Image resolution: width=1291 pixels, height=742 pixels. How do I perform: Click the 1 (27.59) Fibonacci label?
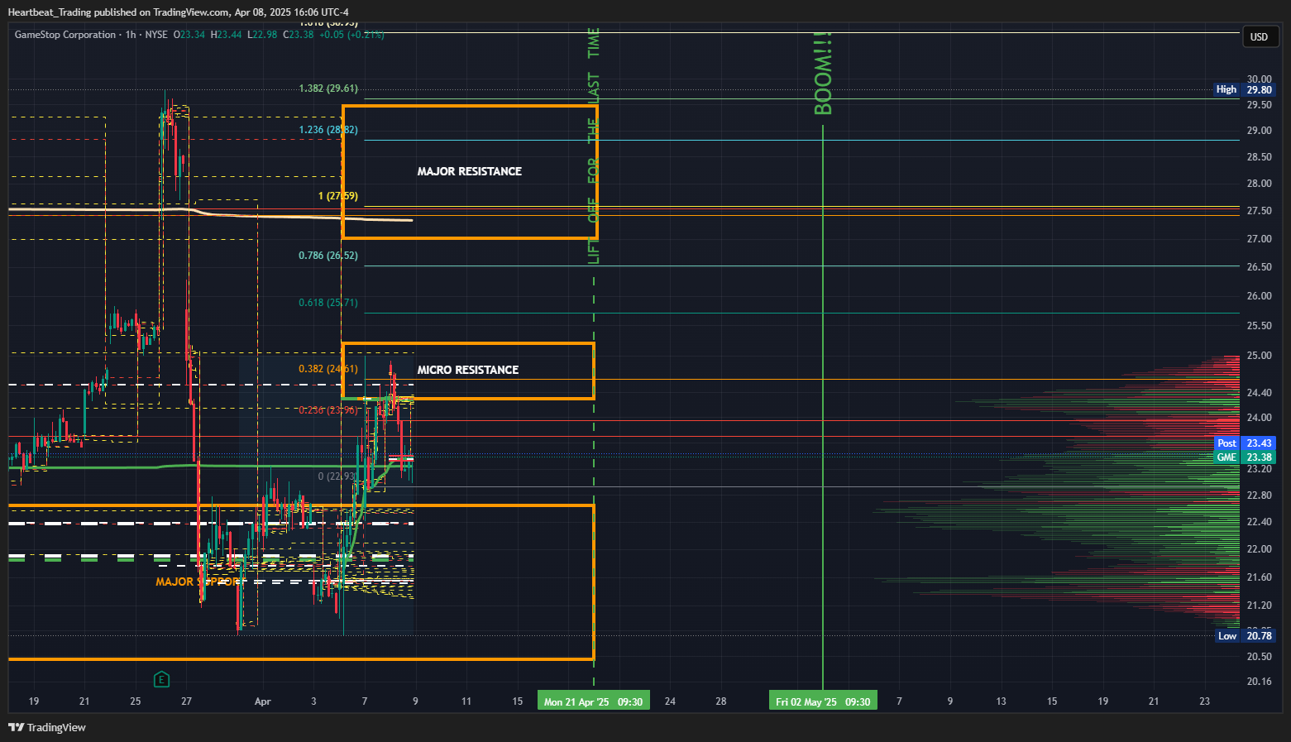(338, 196)
